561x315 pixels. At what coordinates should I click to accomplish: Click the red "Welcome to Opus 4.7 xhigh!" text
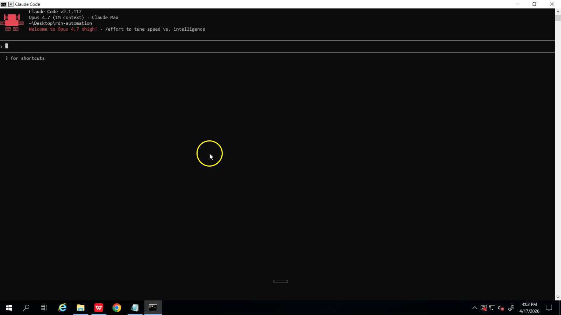point(63,29)
